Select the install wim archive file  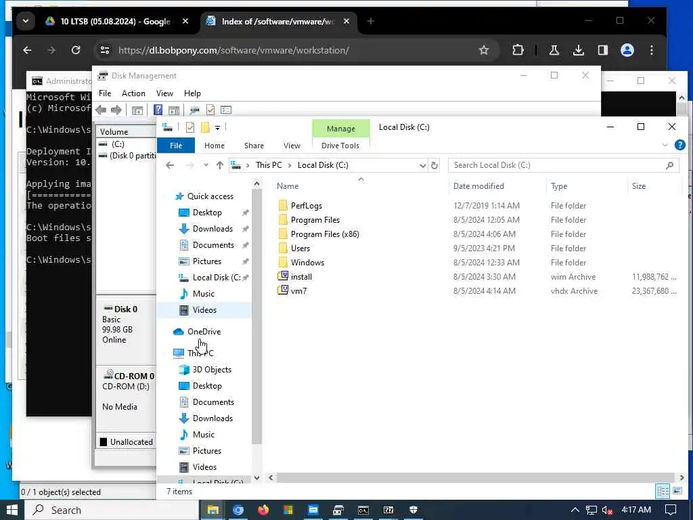(x=301, y=277)
